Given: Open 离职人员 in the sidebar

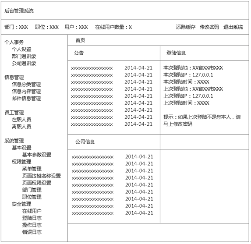Looking at the screenshot, I should pyautogui.click(x=21, y=127).
